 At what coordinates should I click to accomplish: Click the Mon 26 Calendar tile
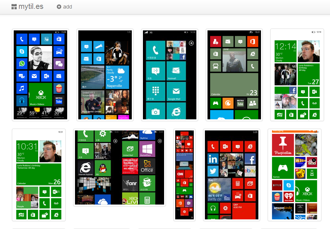(x=39, y=175)
